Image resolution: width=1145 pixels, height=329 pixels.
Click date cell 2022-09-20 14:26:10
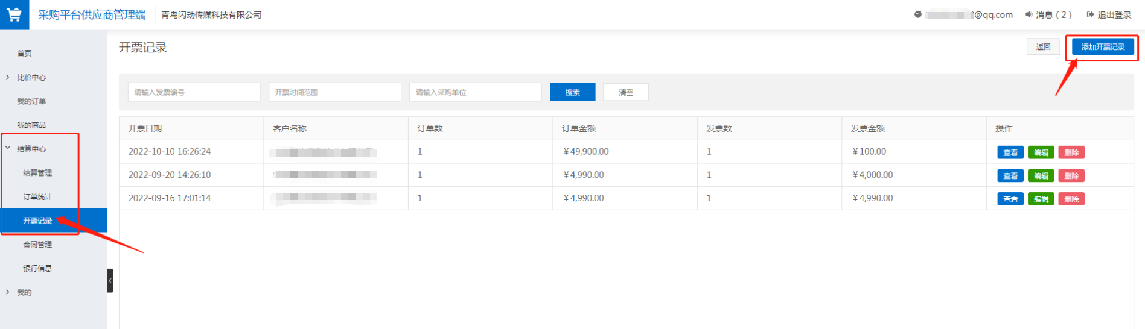click(170, 175)
